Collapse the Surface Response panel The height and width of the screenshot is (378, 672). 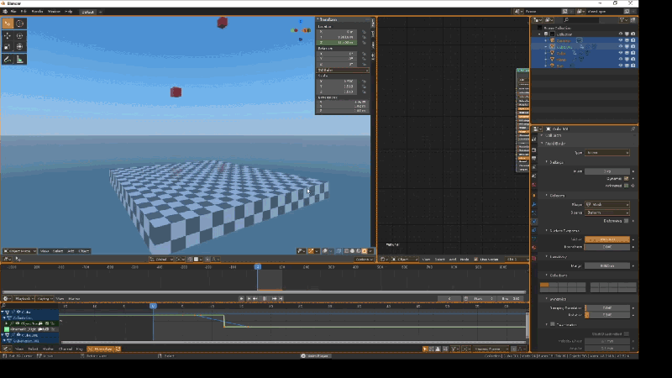(562, 230)
